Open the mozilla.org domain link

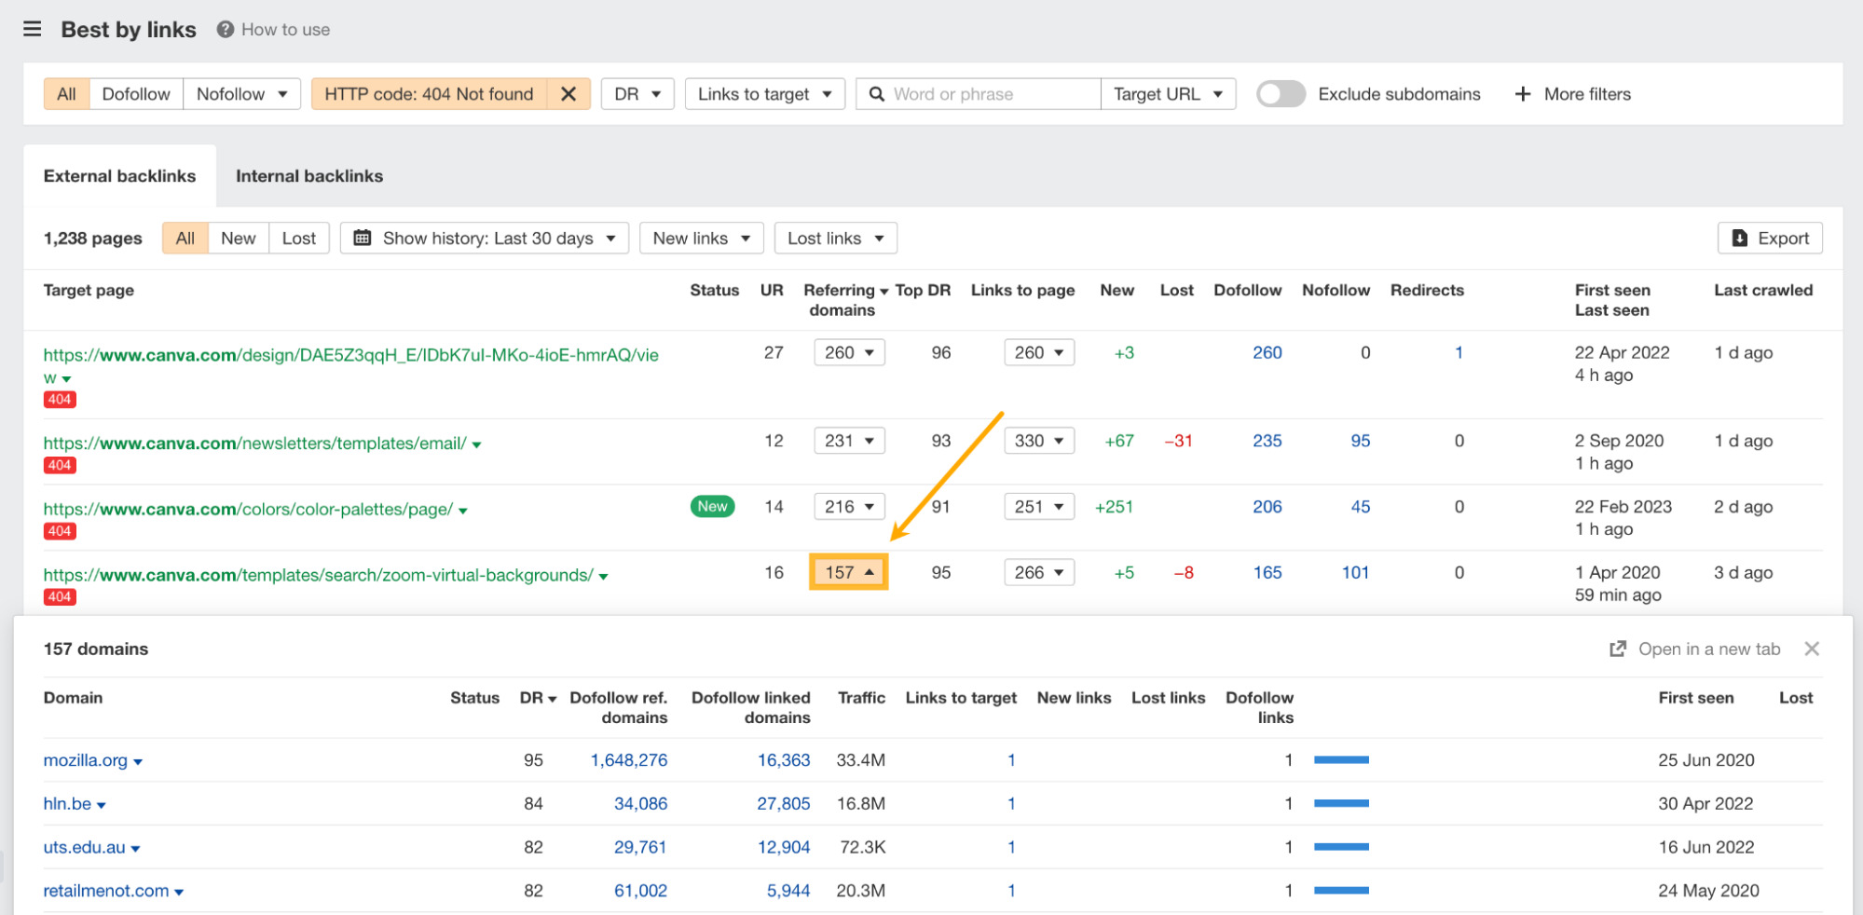tap(86, 759)
